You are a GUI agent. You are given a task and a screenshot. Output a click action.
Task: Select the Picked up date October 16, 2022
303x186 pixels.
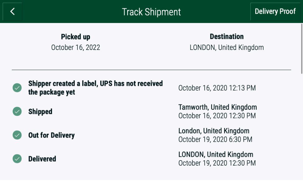click(x=76, y=47)
